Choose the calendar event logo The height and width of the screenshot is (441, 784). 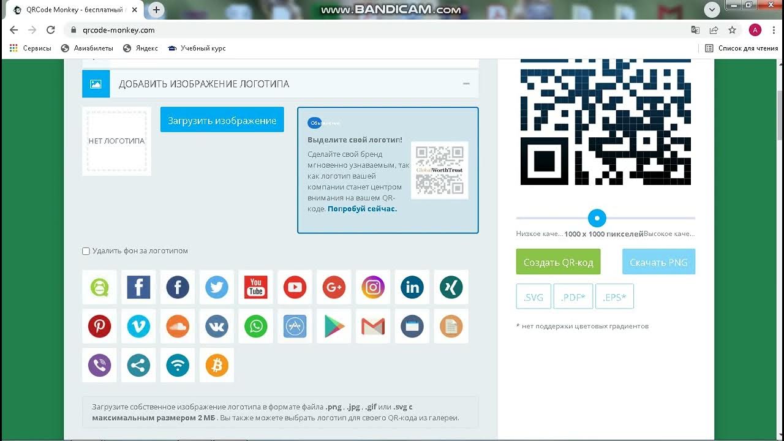[x=412, y=326]
